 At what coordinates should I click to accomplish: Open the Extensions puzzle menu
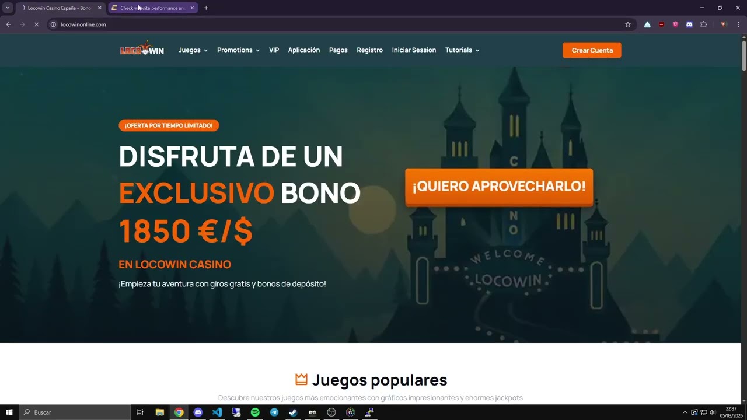point(703,24)
